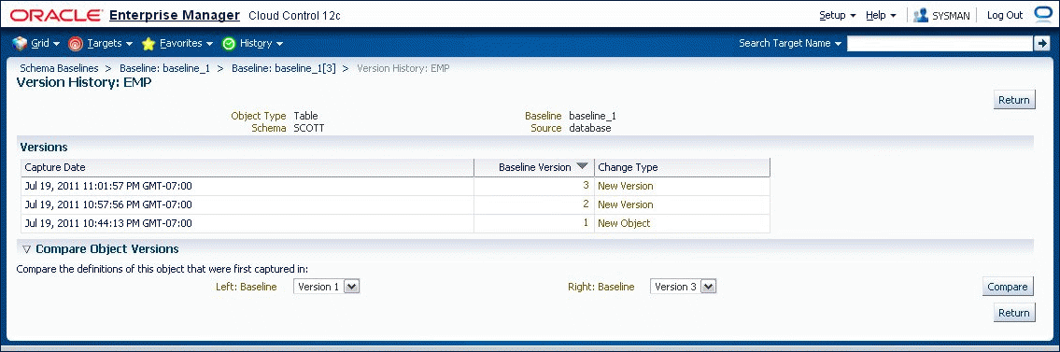Open the Help menu

coord(881,15)
